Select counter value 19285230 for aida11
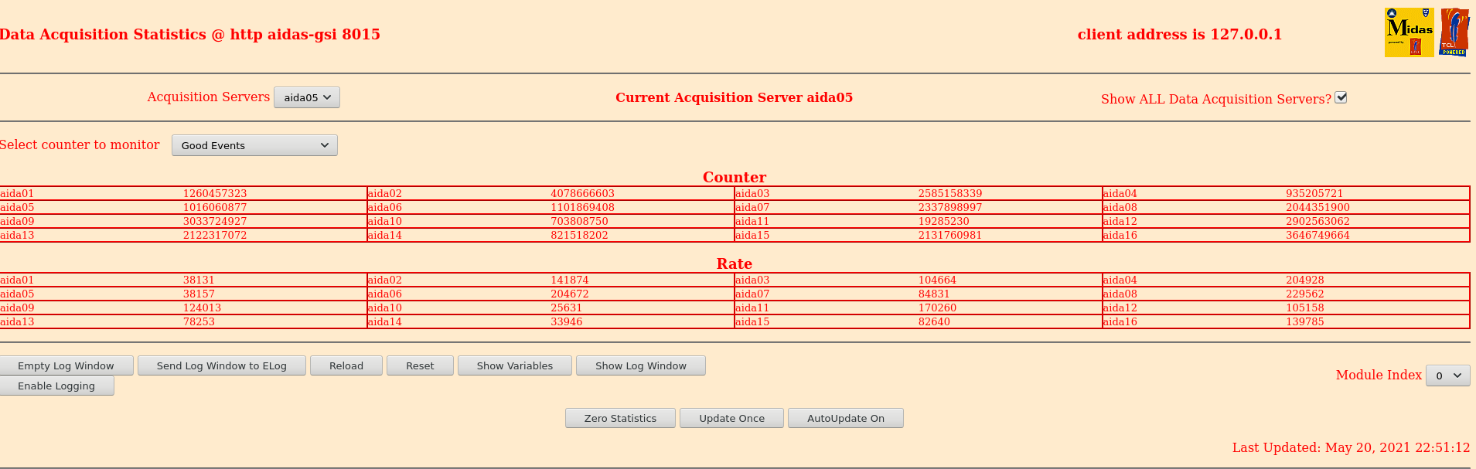This screenshot has width=1476, height=469. 944,221
